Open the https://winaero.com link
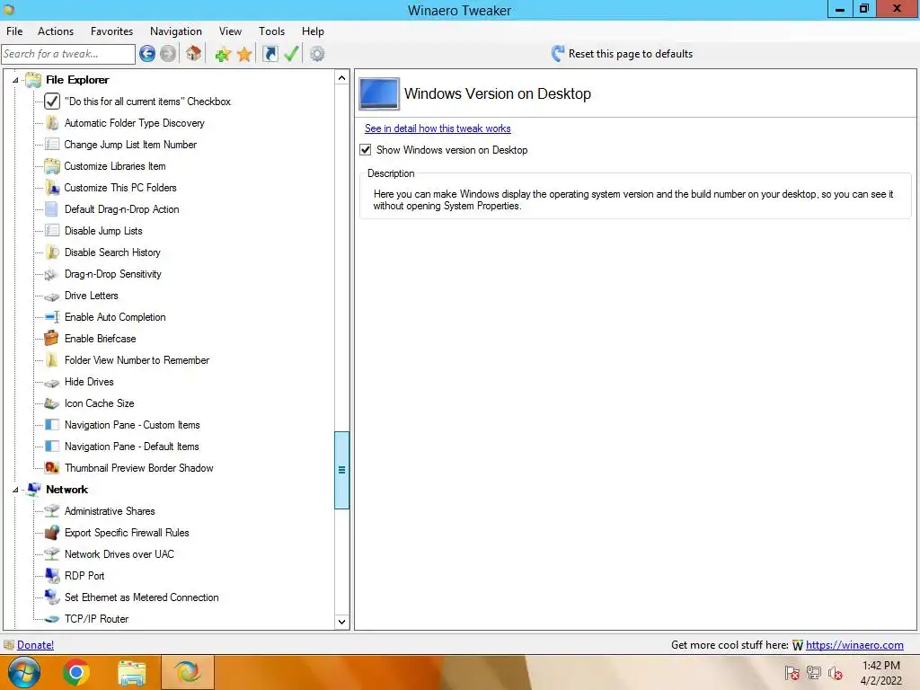The width and height of the screenshot is (920, 690). (854, 645)
